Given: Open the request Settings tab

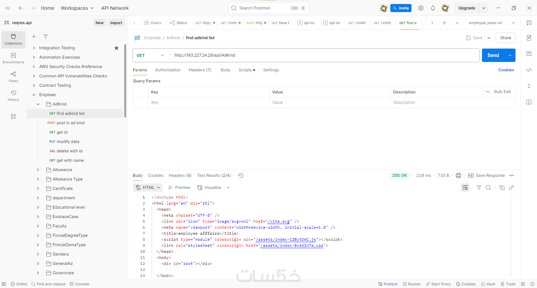Looking at the screenshot, I should click(x=271, y=70).
